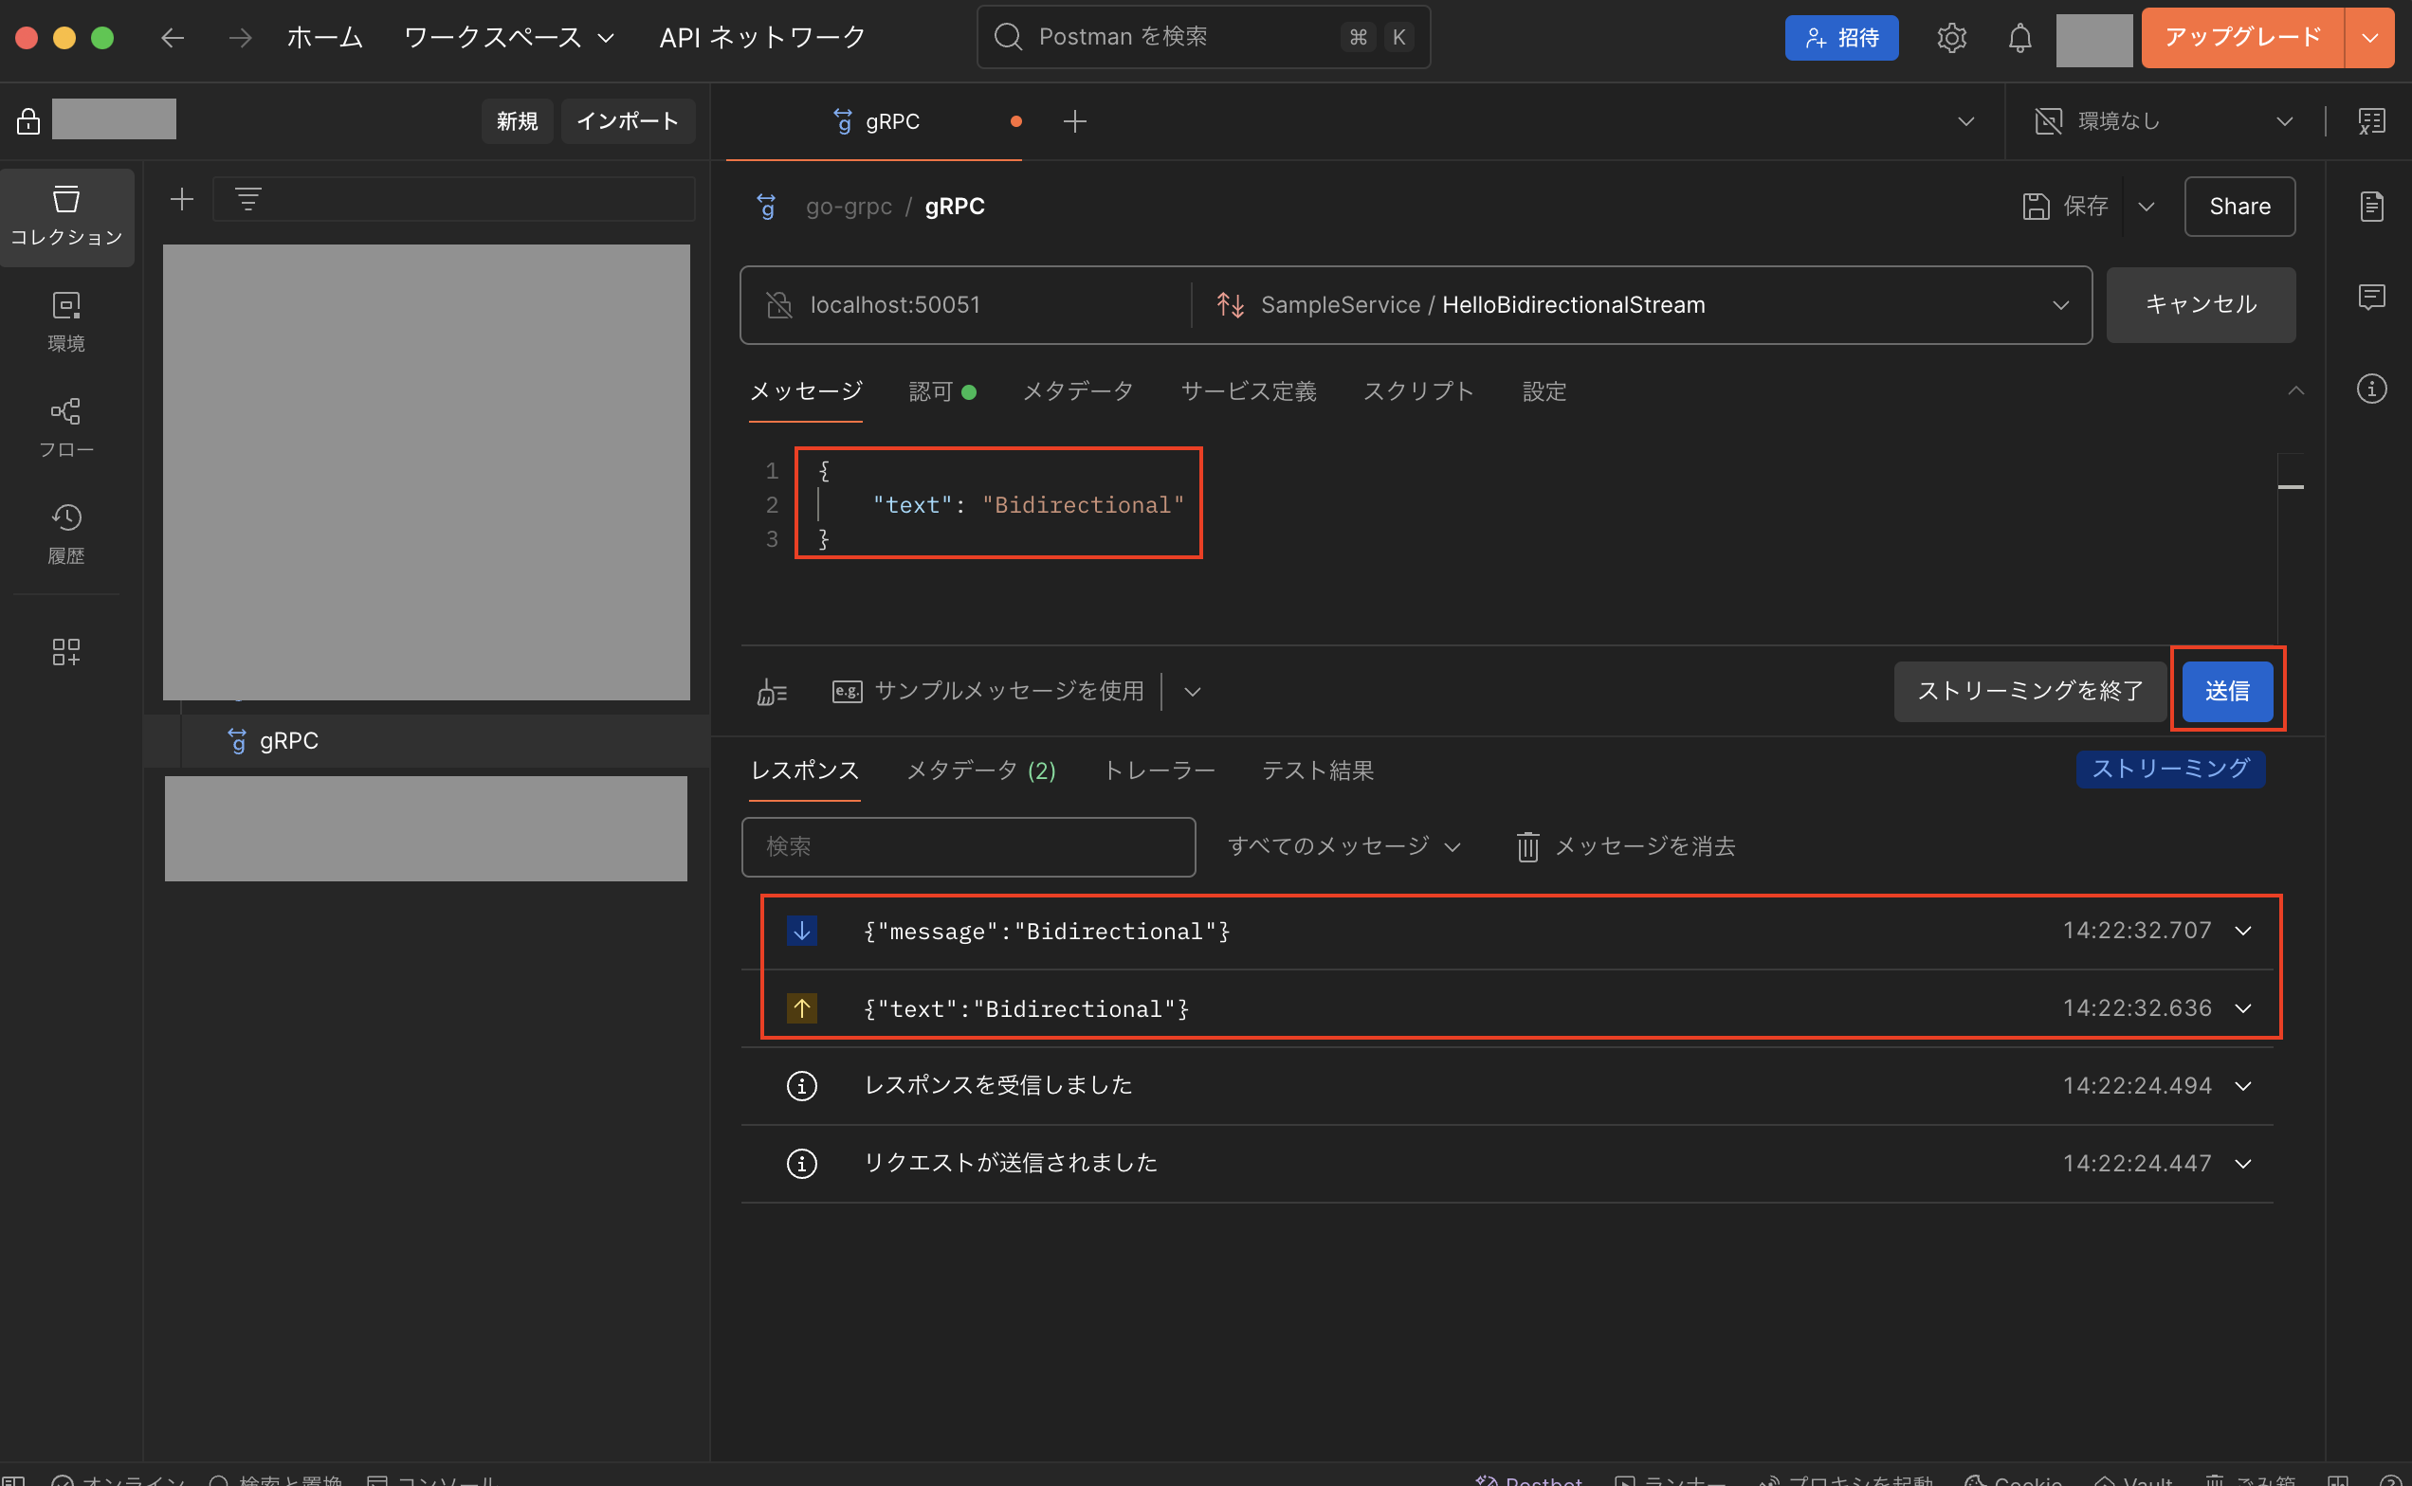Open a new tab with plus icon
Image resolution: width=2412 pixels, height=1486 pixels.
click(1075, 121)
